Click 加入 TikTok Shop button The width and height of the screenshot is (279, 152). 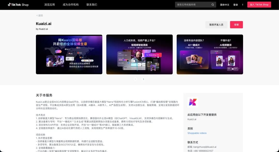pyautogui.click(x=259, y=5)
